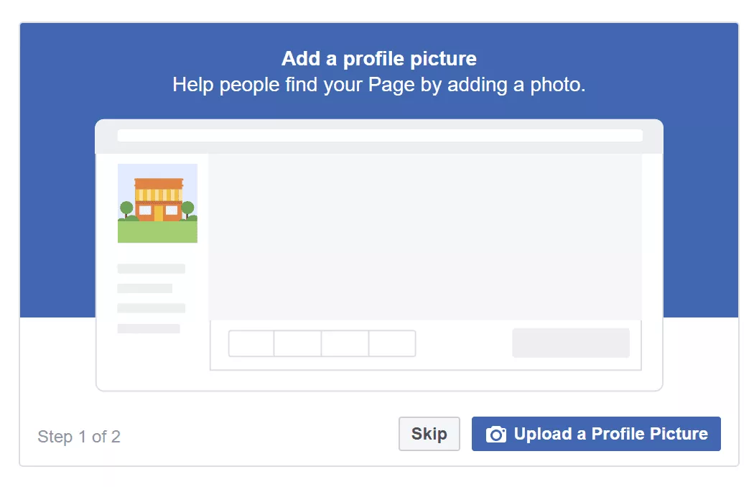This screenshot has height=487, width=754.
Task: Click the gray placeholder button in the mock page
Action: point(571,343)
